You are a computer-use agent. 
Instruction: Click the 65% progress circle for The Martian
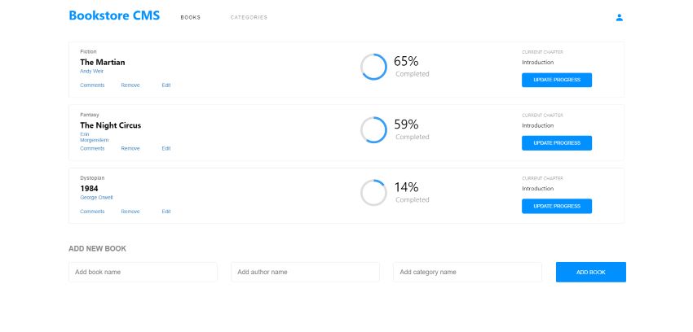point(373,67)
